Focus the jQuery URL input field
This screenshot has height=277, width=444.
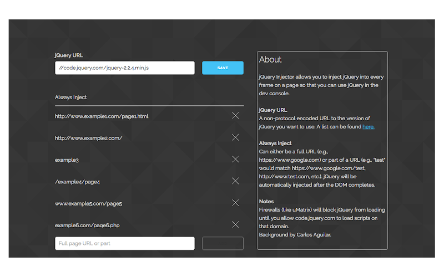(x=124, y=68)
